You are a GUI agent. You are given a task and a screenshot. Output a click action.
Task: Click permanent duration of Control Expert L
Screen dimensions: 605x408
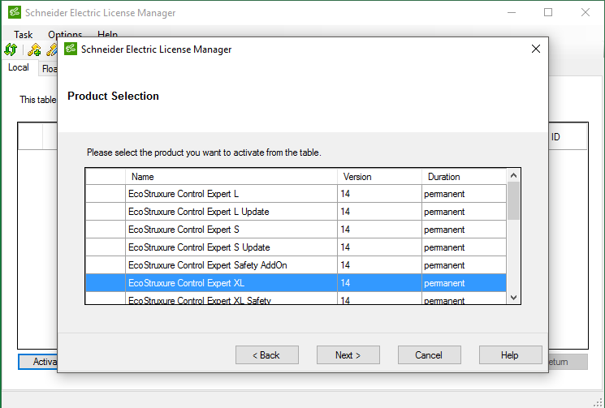tap(464, 194)
